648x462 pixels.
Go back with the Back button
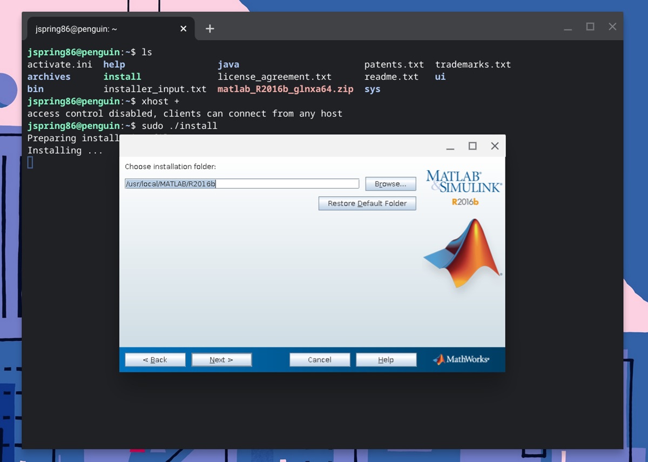pos(155,359)
